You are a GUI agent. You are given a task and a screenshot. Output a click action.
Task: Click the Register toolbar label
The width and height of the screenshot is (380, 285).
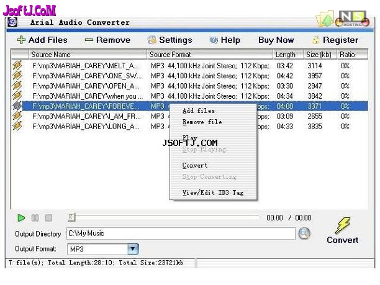340,40
